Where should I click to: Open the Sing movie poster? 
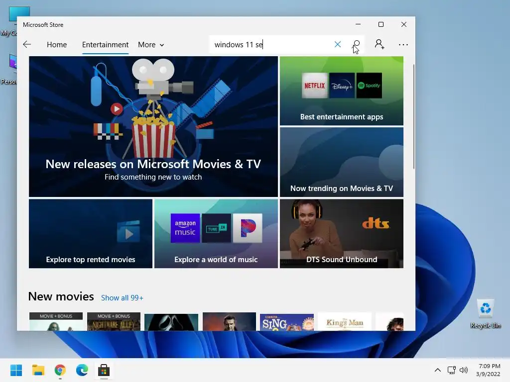pos(287,322)
